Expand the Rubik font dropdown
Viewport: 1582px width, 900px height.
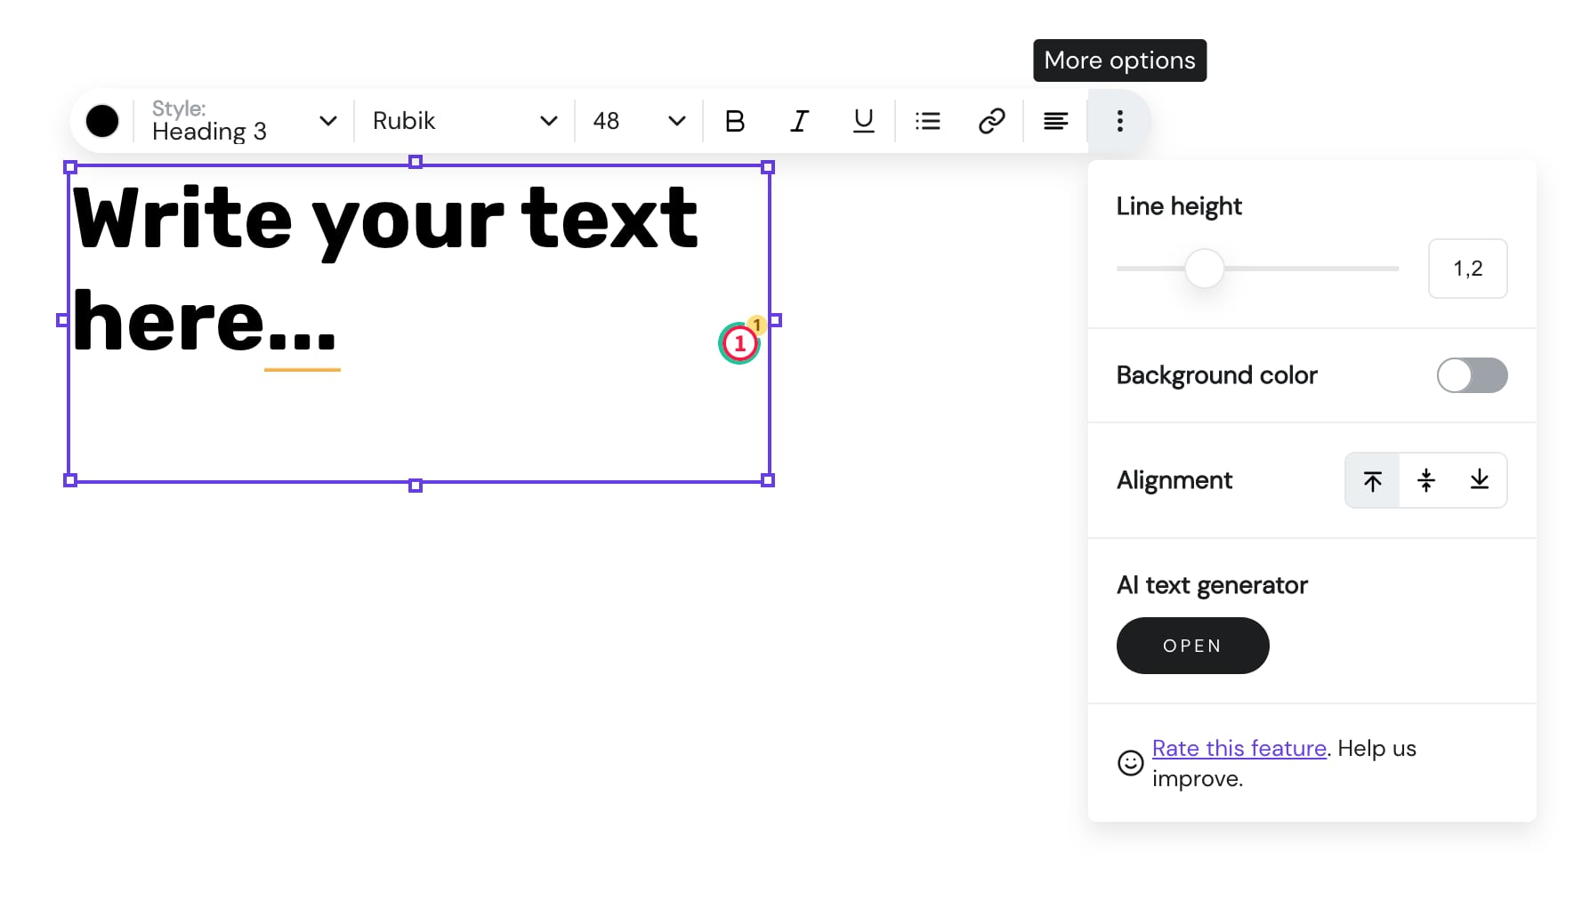pyautogui.click(x=464, y=121)
